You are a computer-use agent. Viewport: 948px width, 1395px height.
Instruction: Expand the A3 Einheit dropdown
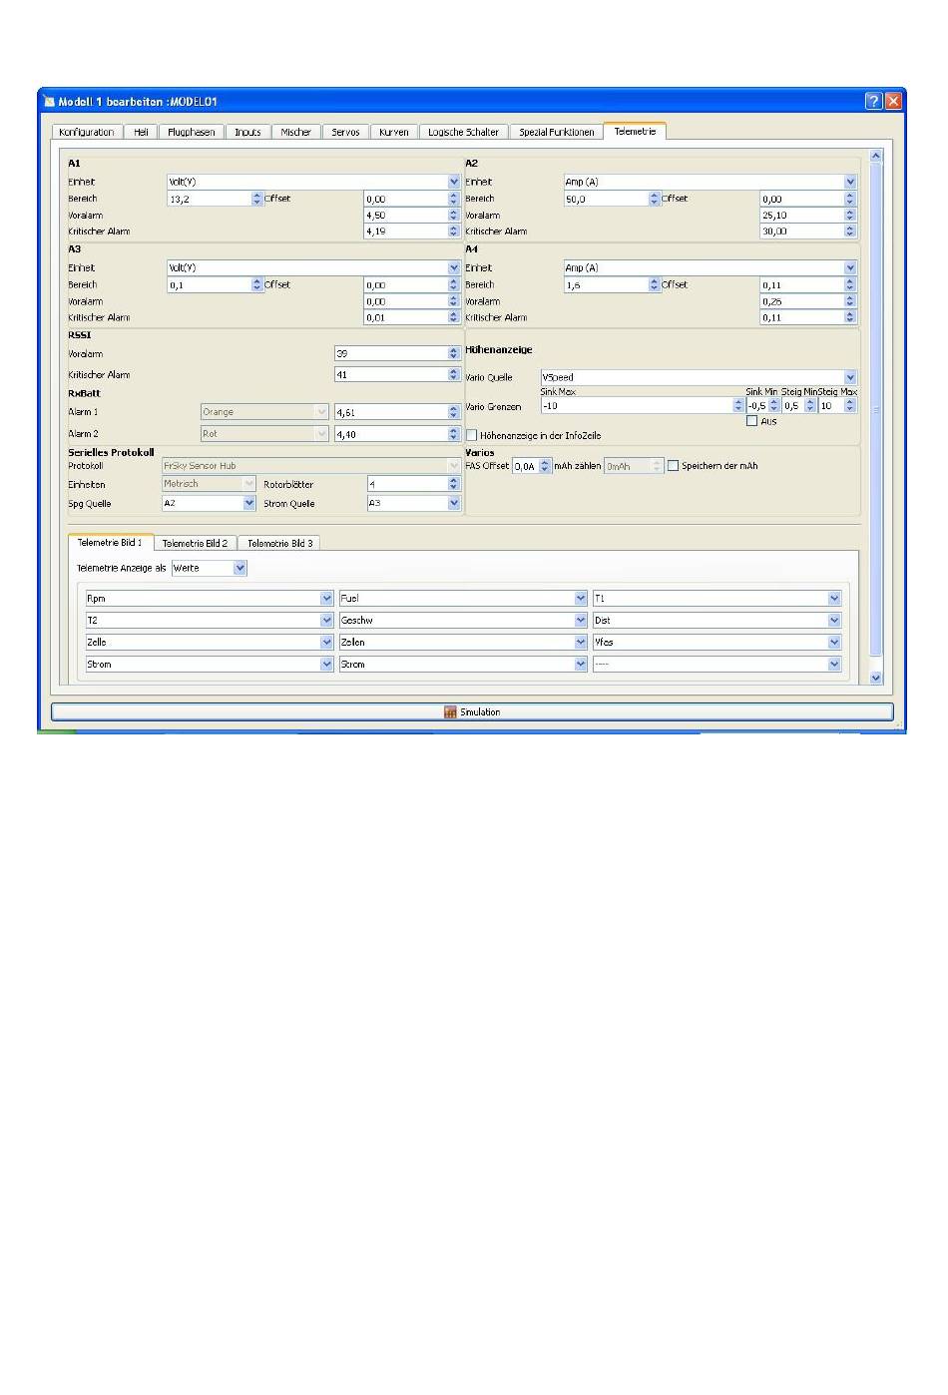313,267
